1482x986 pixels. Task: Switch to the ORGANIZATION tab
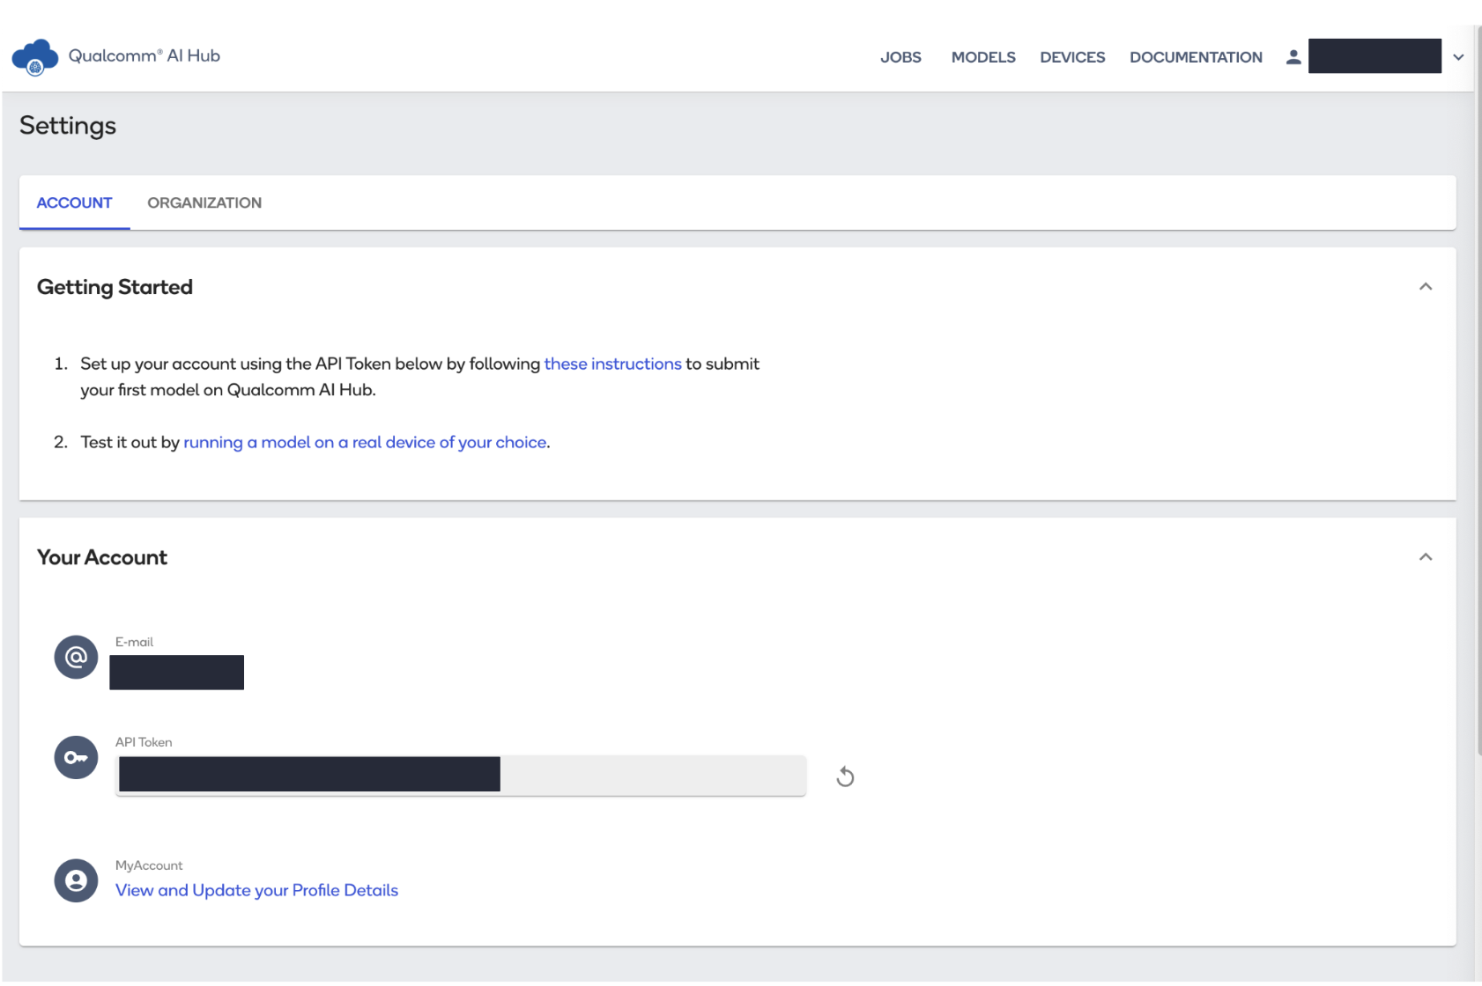[204, 202]
